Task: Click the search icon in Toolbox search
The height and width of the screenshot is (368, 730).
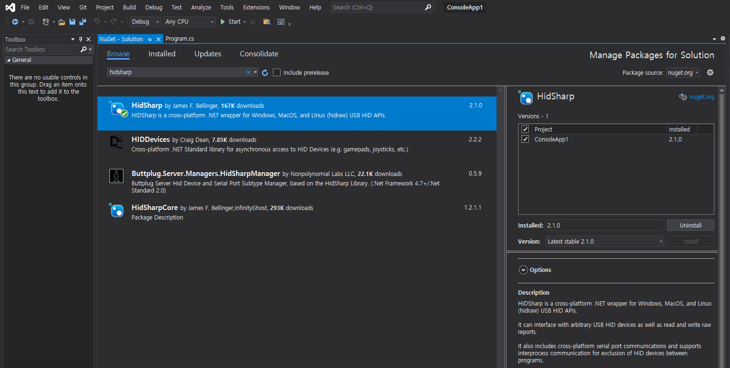Action: coord(84,49)
